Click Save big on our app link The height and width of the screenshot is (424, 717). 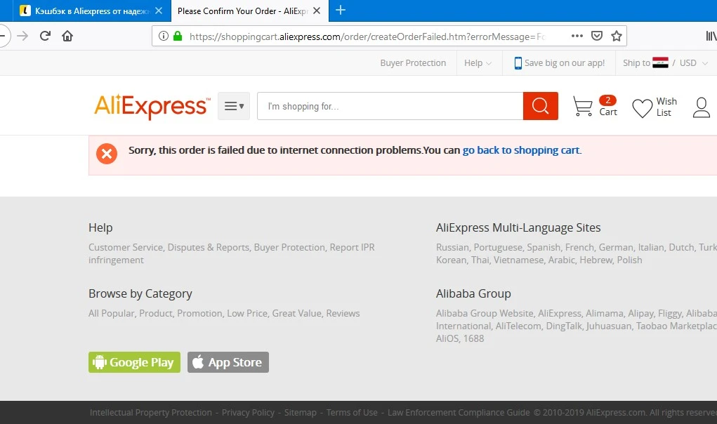559,63
